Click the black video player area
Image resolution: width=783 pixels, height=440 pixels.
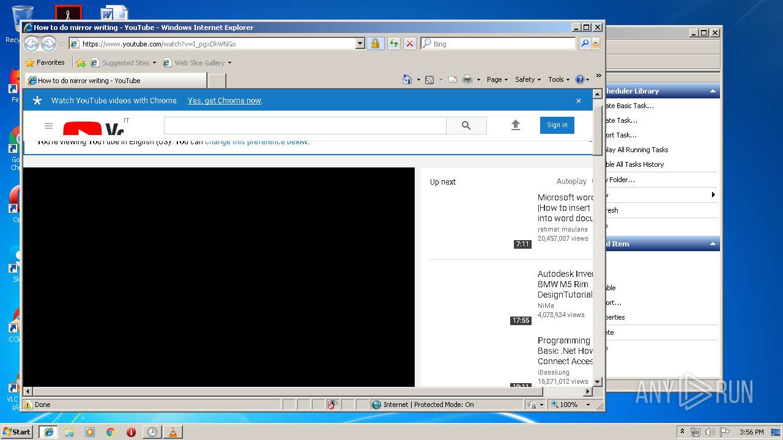click(219, 277)
